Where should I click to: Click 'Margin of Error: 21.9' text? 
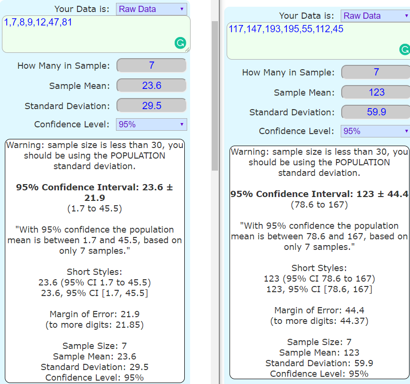coord(94,314)
